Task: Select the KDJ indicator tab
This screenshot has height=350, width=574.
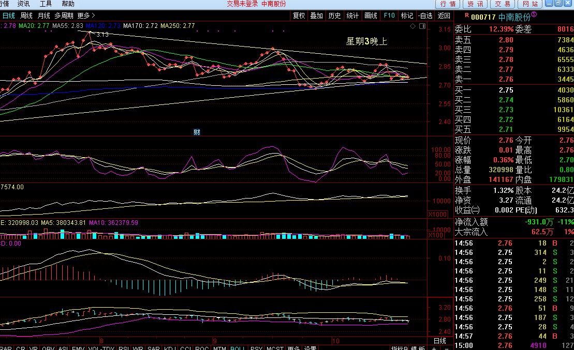Action: (x=169, y=348)
